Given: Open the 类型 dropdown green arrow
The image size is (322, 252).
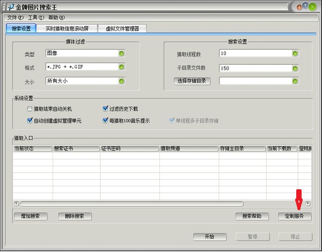Looking at the screenshot, I should click(x=122, y=54).
